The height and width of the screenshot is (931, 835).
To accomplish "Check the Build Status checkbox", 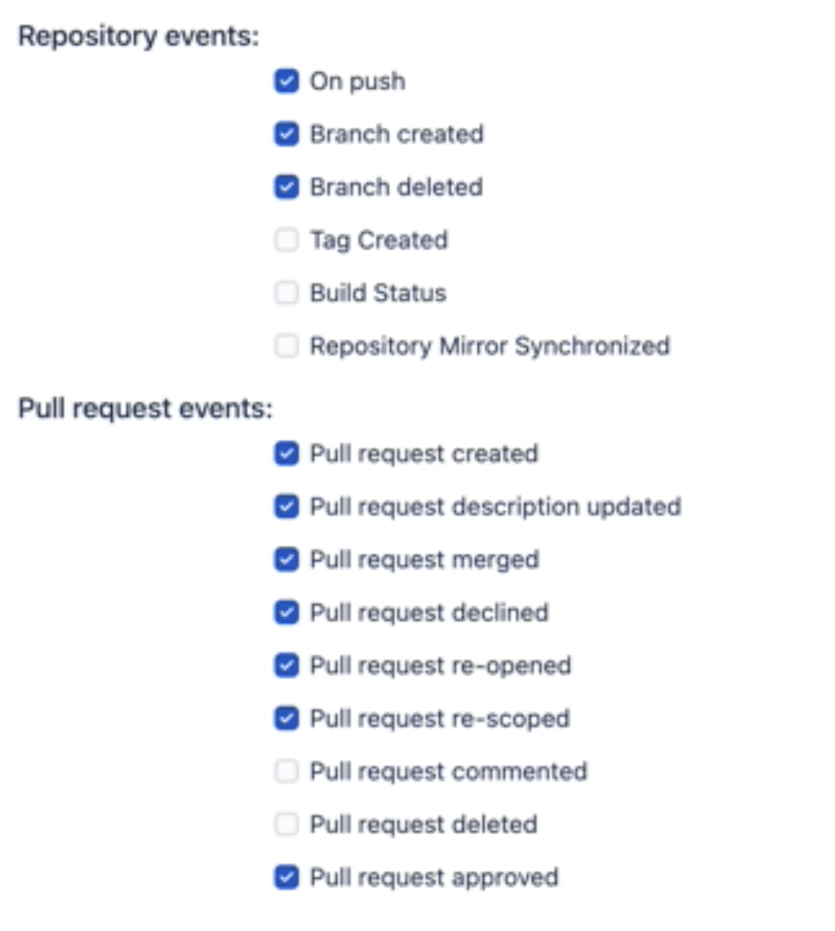I will (286, 293).
